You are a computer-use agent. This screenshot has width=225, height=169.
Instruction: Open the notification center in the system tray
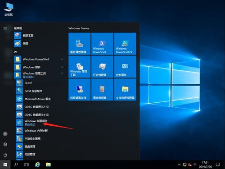pos(218,164)
